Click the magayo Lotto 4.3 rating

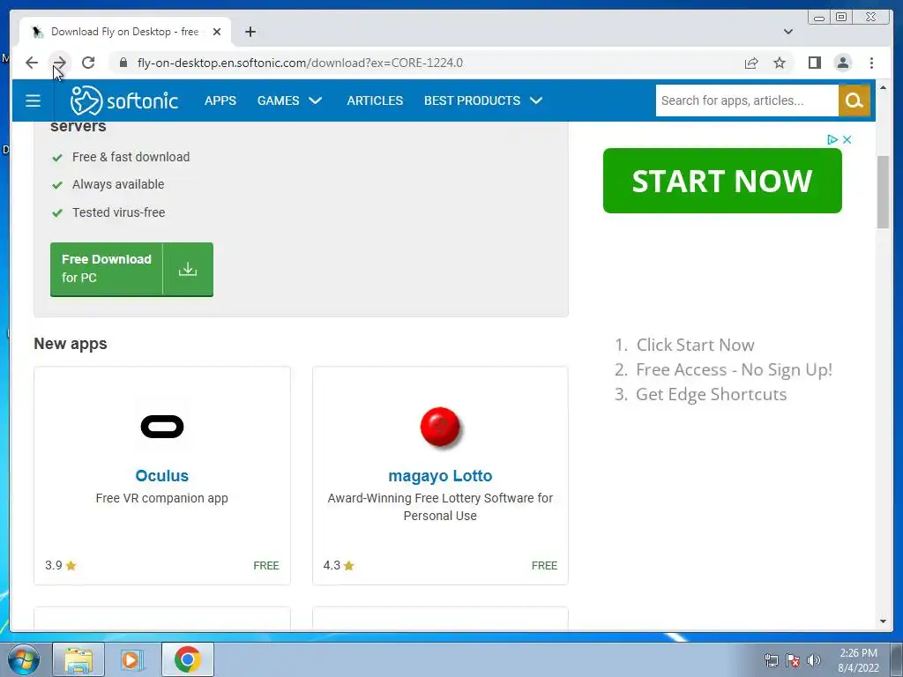pyautogui.click(x=339, y=565)
